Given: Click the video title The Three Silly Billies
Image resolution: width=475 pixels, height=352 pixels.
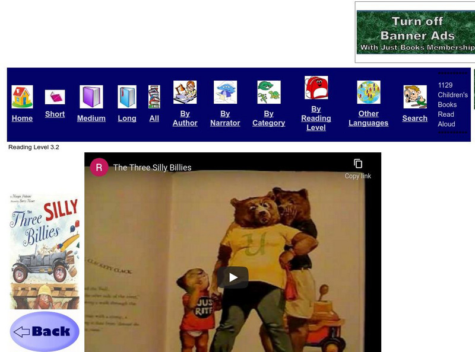Looking at the screenshot, I should [153, 168].
